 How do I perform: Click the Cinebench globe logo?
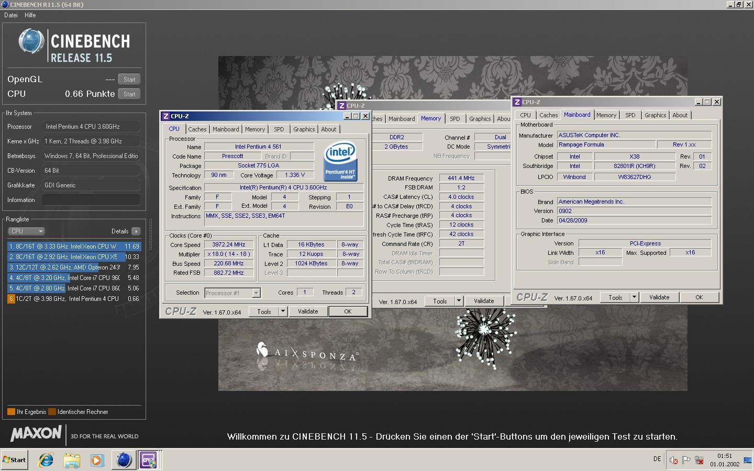tap(31, 41)
